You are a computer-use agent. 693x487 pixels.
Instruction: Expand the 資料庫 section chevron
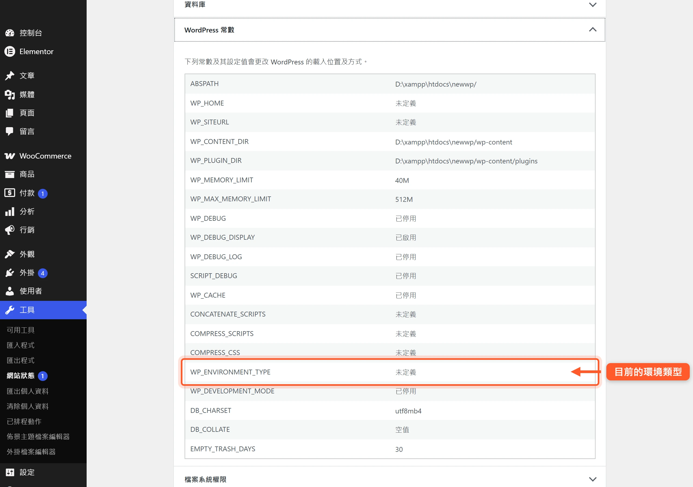pos(593,5)
